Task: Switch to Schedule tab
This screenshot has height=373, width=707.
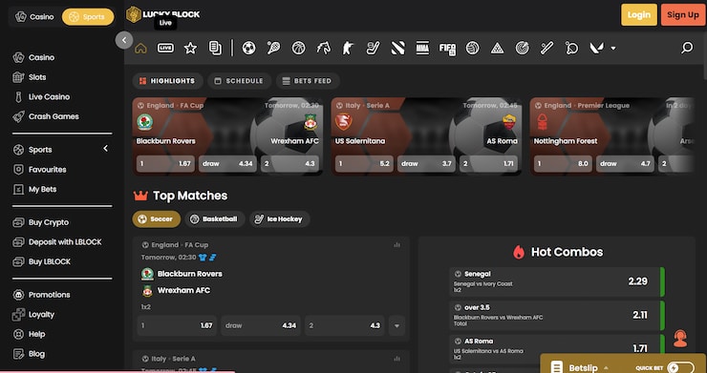Action: click(x=240, y=81)
